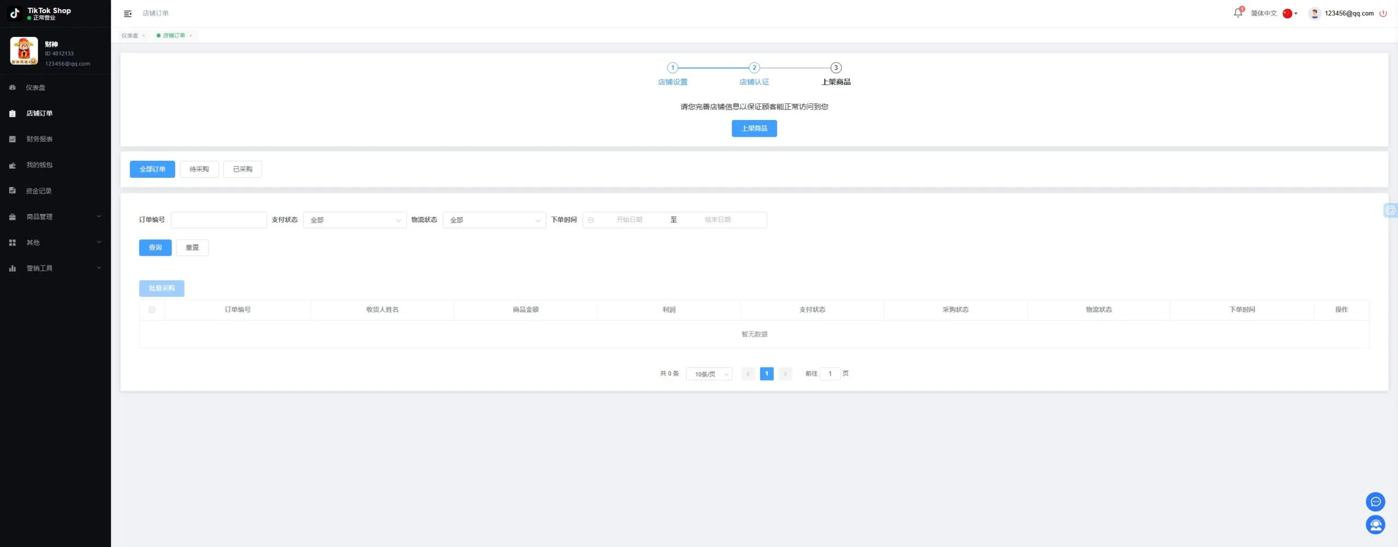
Task: Open the 仪表盘 dashboard sidebar item
Action: [x=55, y=87]
